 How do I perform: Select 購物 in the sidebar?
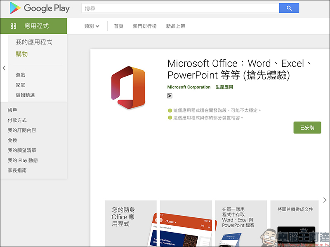click(22, 54)
